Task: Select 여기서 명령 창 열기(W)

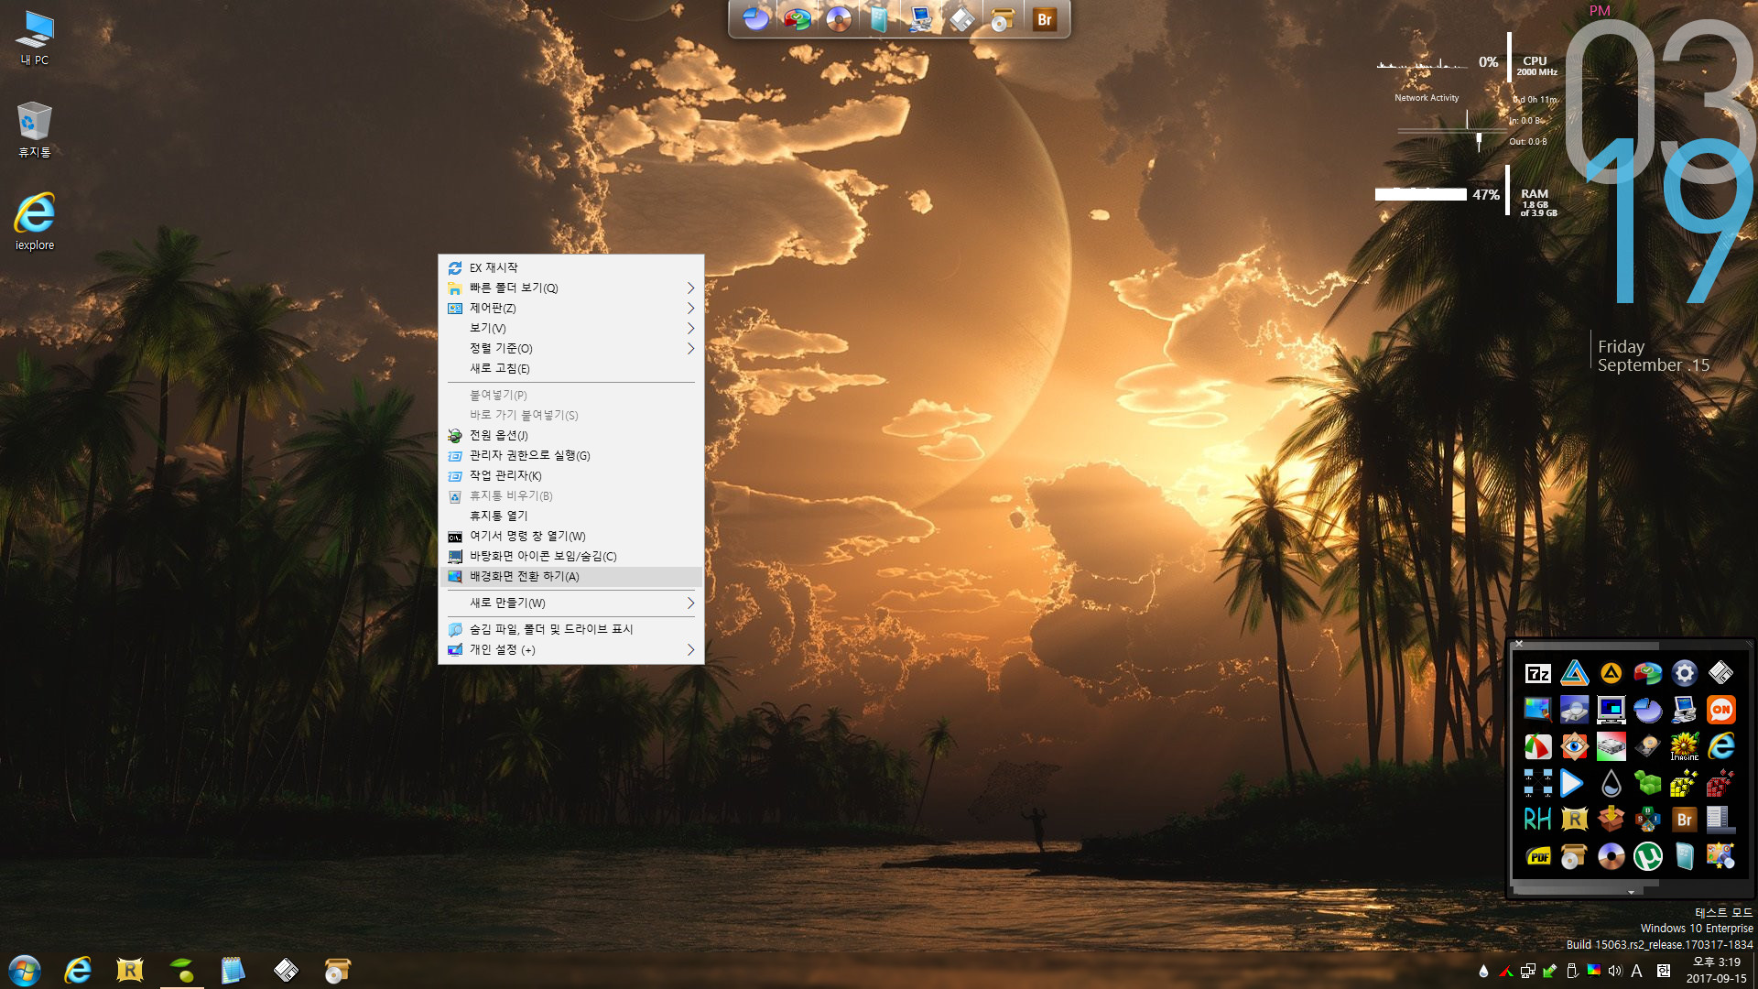Action: [571, 536]
